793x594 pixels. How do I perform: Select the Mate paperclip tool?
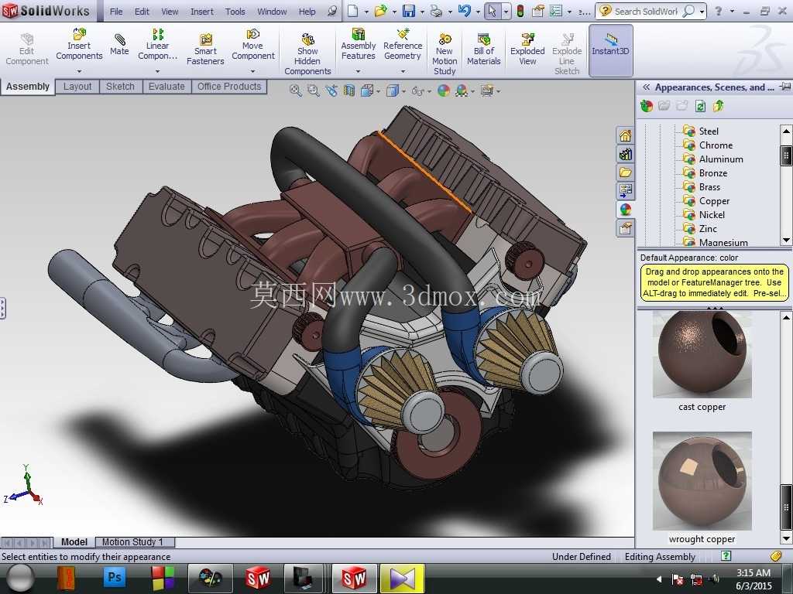coord(119,44)
